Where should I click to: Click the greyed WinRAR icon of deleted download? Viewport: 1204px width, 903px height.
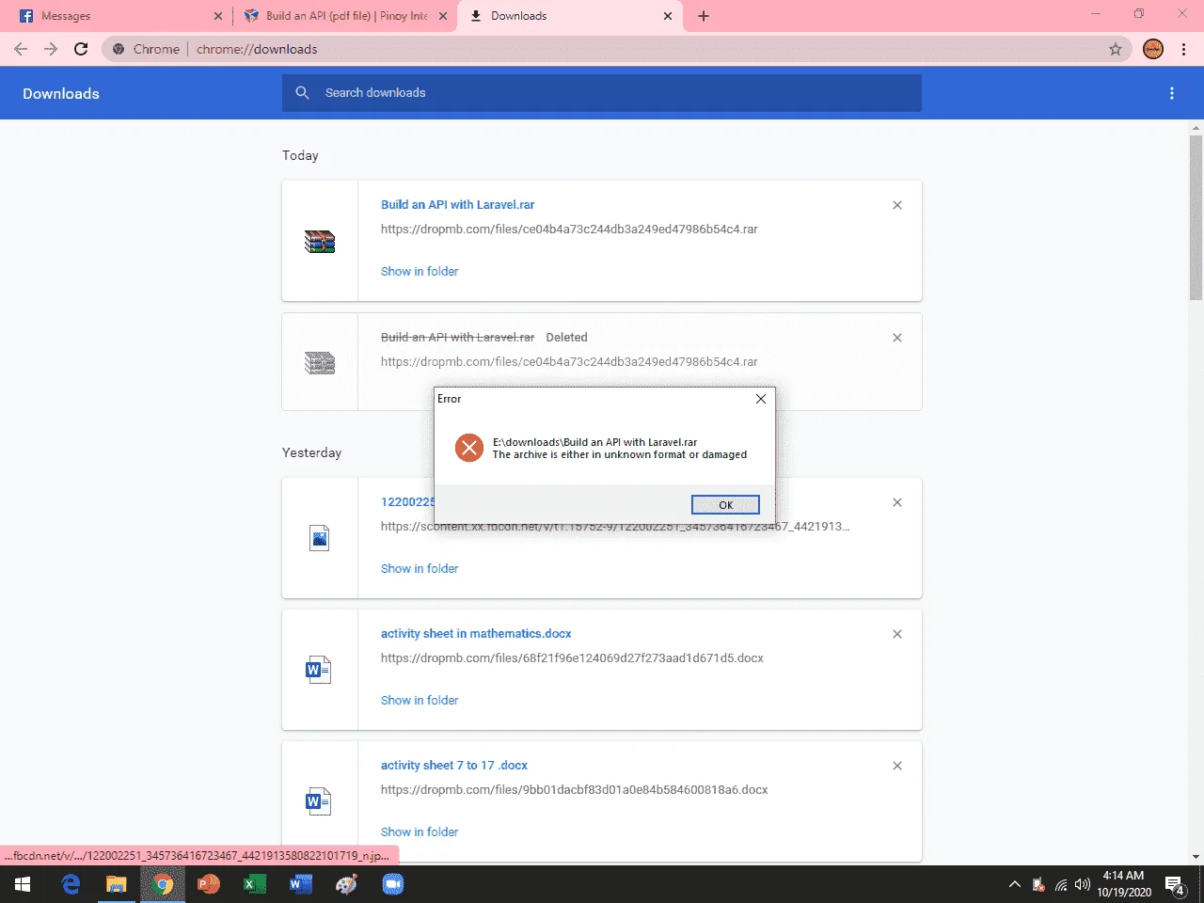point(320,362)
